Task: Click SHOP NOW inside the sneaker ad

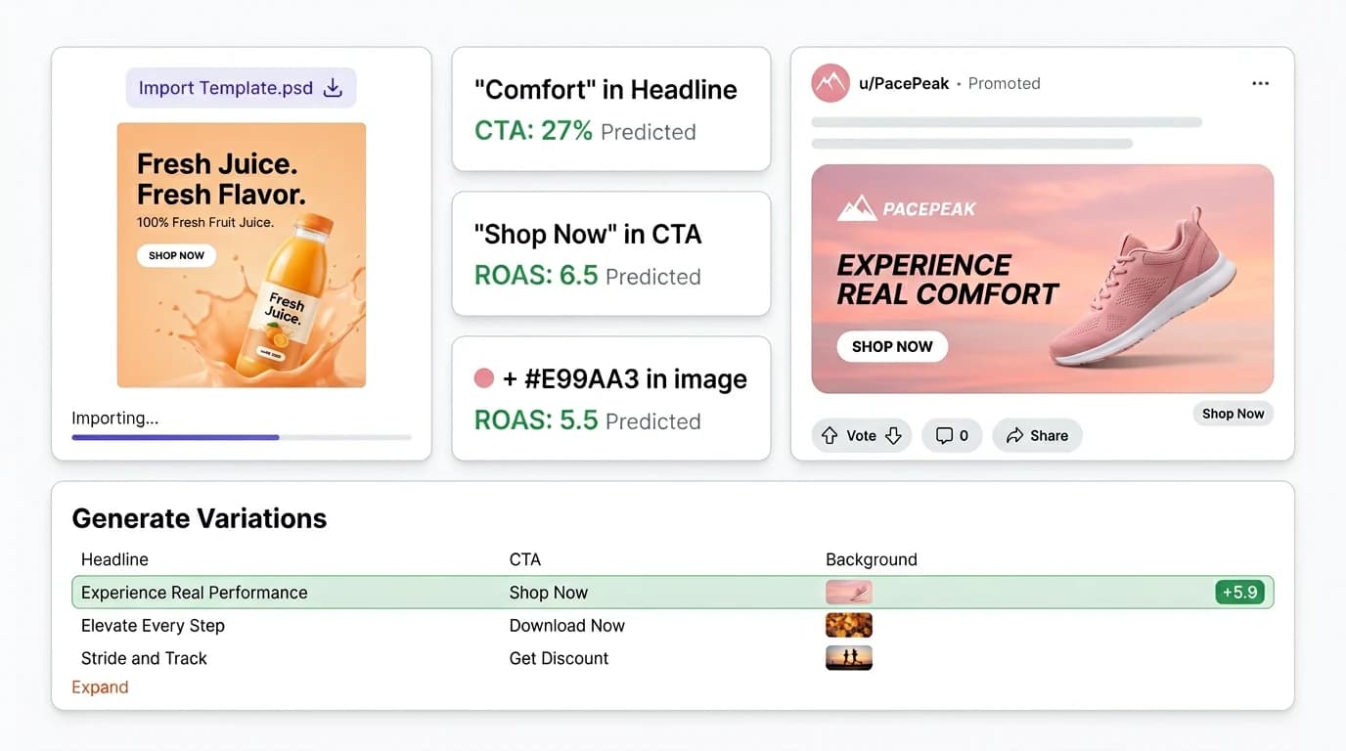Action: click(x=891, y=346)
